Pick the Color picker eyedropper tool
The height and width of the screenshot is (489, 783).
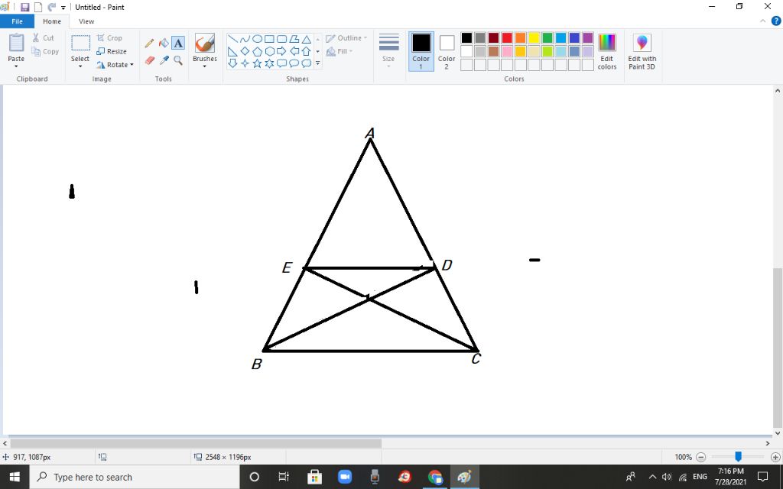tap(164, 60)
